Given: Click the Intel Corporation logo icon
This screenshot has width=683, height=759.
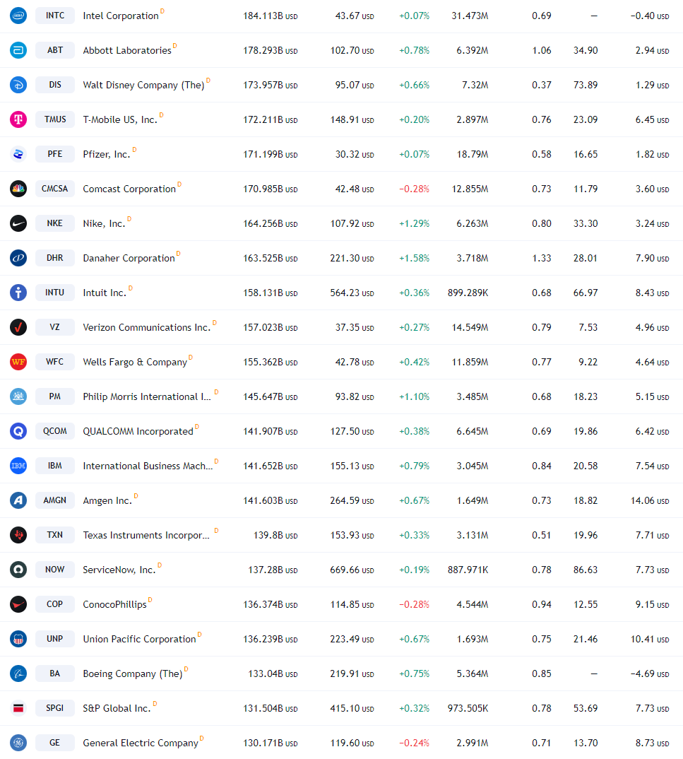Looking at the screenshot, I should (x=18, y=16).
